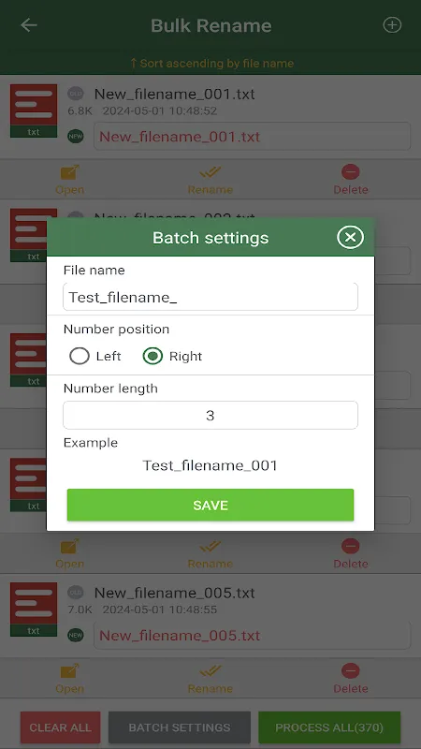
Task: Toggle sort ascending by file name
Action: point(211,64)
